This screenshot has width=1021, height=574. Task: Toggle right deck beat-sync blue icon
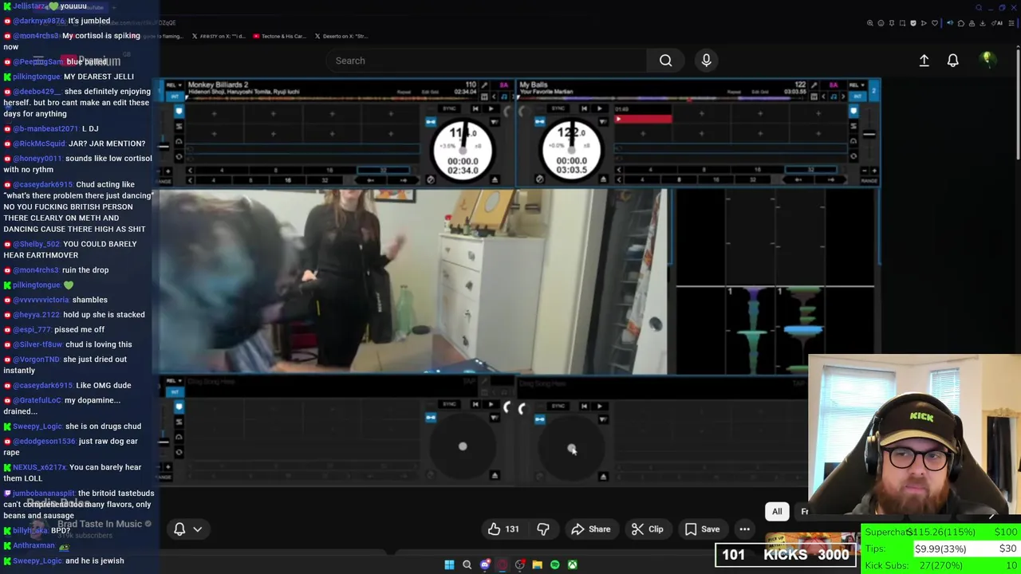[x=540, y=122]
